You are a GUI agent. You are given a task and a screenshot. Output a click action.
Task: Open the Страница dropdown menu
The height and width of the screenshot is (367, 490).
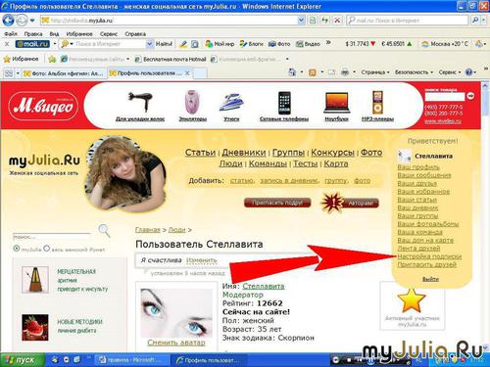click(x=375, y=72)
